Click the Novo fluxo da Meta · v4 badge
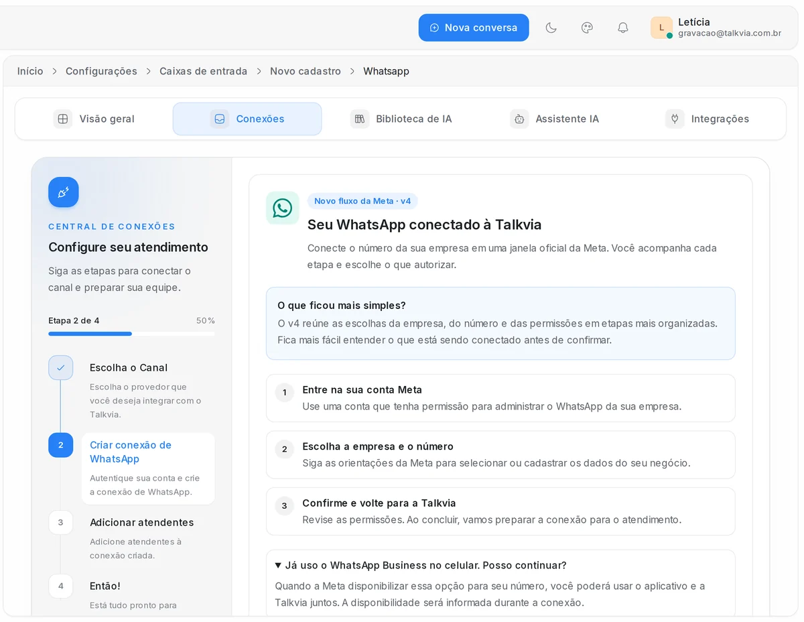The image size is (804, 622). coord(362,201)
